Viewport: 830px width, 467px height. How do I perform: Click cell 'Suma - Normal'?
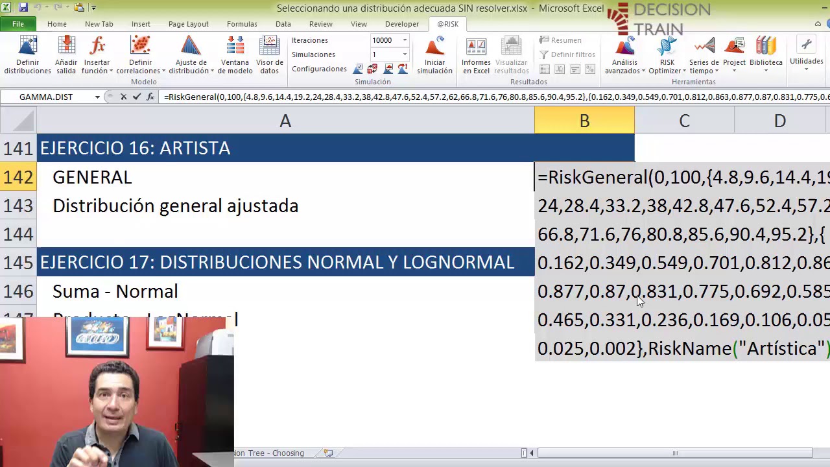click(x=285, y=291)
